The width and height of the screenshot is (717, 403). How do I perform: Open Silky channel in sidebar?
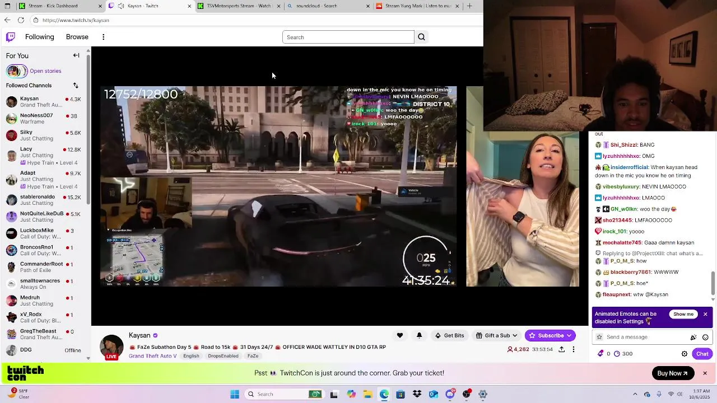pyautogui.click(x=45, y=135)
